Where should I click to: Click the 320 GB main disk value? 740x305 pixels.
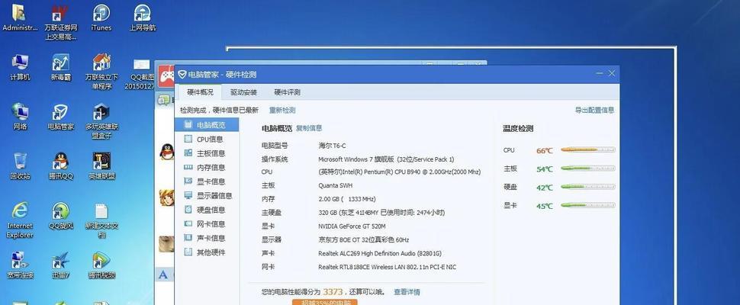[x=381, y=213]
